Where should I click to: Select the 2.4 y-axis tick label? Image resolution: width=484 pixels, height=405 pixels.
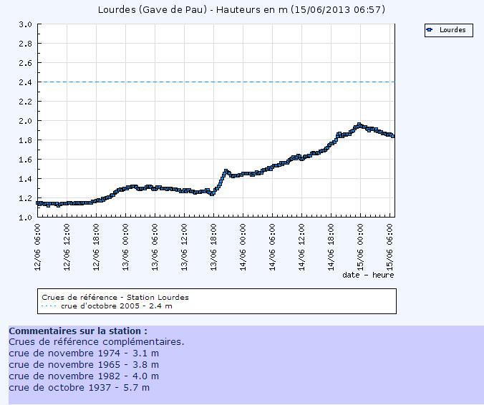(25, 82)
